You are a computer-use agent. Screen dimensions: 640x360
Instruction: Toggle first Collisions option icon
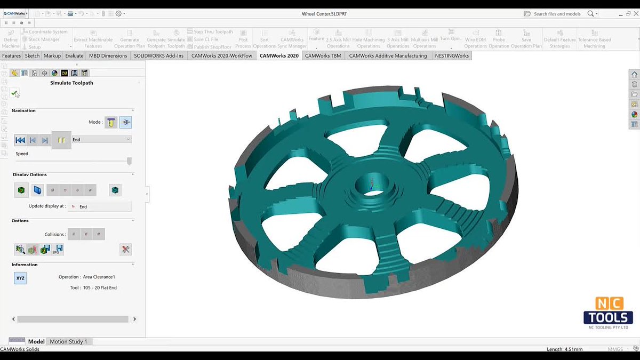tap(75, 234)
